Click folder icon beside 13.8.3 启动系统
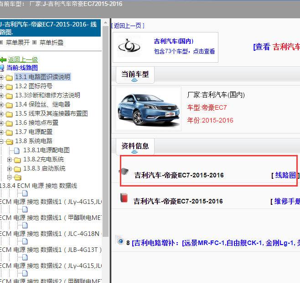This screenshot has height=283, width=300. tap(17, 169)
